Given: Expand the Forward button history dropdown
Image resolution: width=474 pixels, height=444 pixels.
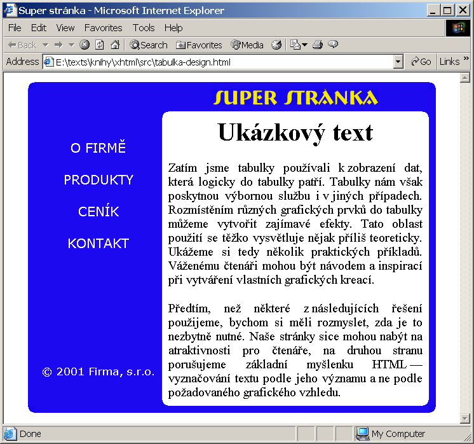Looking at the screenshot, I should tap(71, 45).
